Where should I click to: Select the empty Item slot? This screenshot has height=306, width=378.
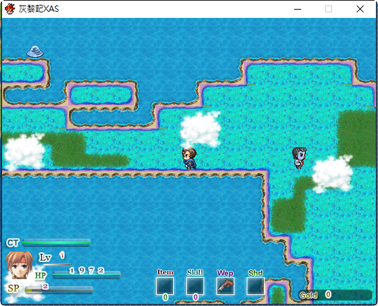coord(165,286)
